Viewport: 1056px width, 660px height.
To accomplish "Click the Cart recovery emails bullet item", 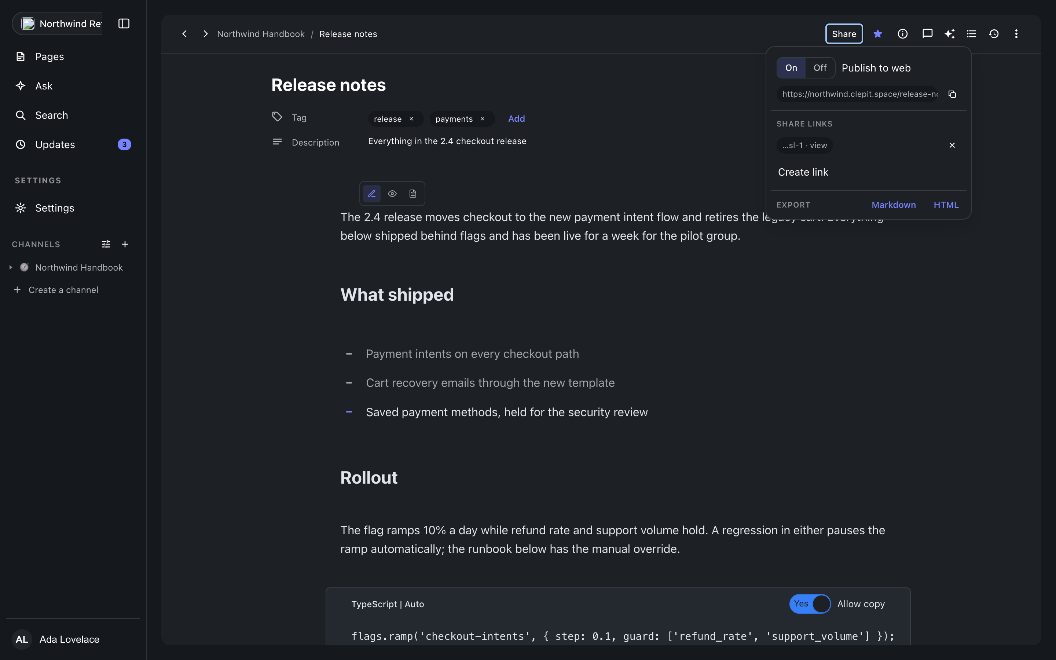I will pos(490,383).
